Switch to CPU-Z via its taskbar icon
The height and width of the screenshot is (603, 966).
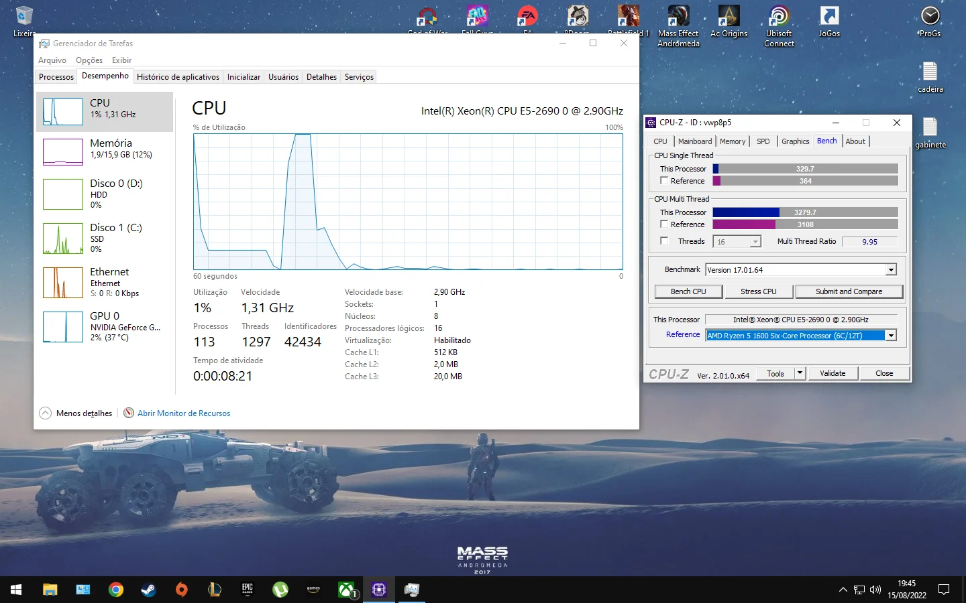point(379,590)
